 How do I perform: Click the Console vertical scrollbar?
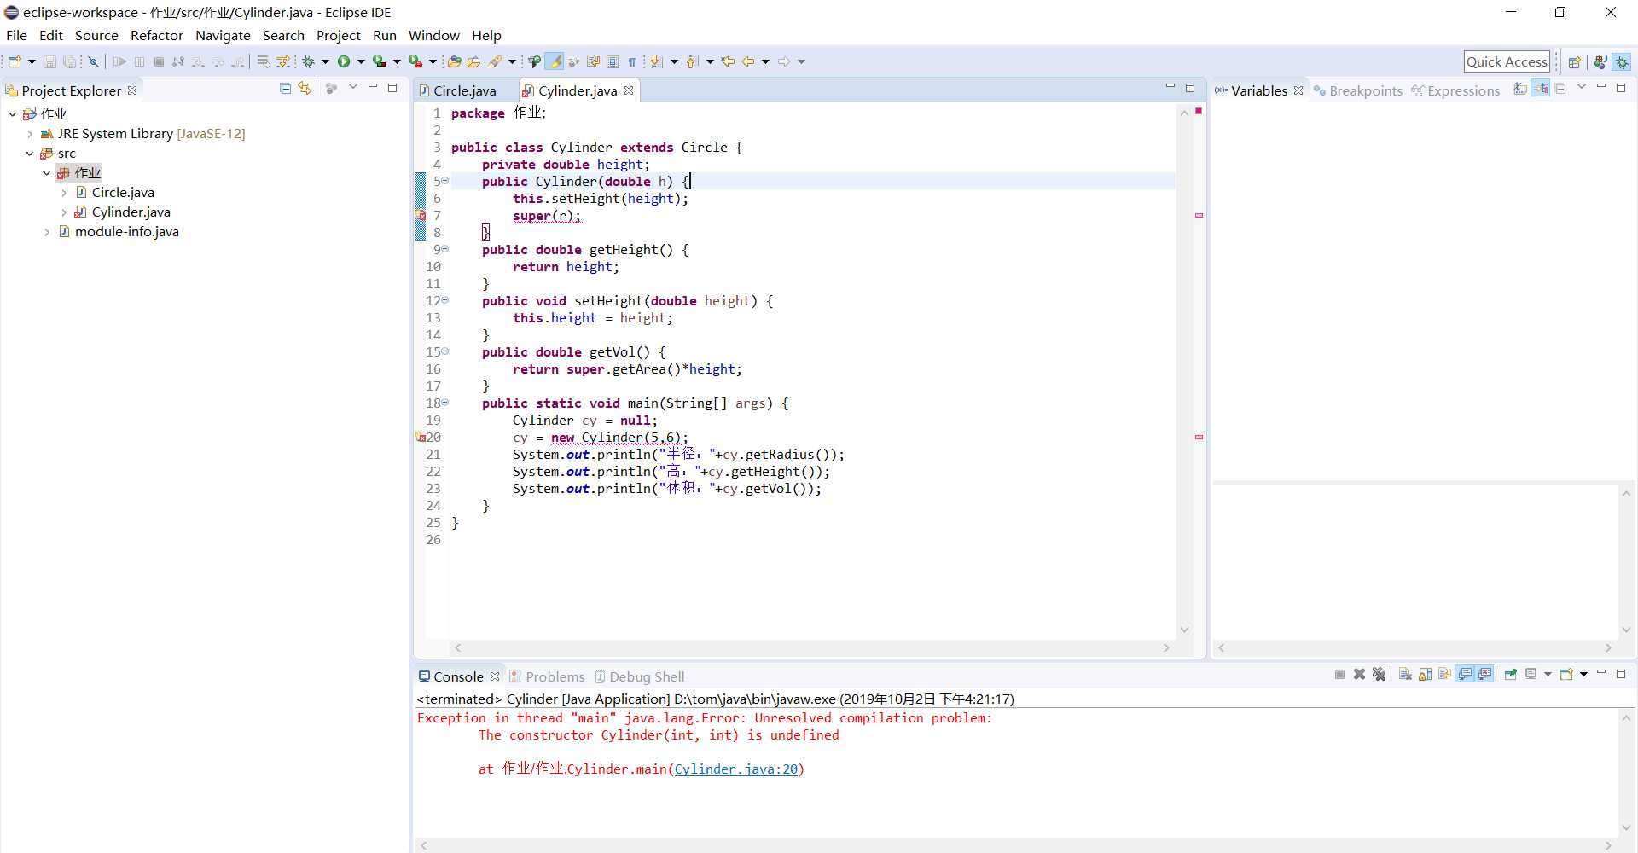[1627, 772]
